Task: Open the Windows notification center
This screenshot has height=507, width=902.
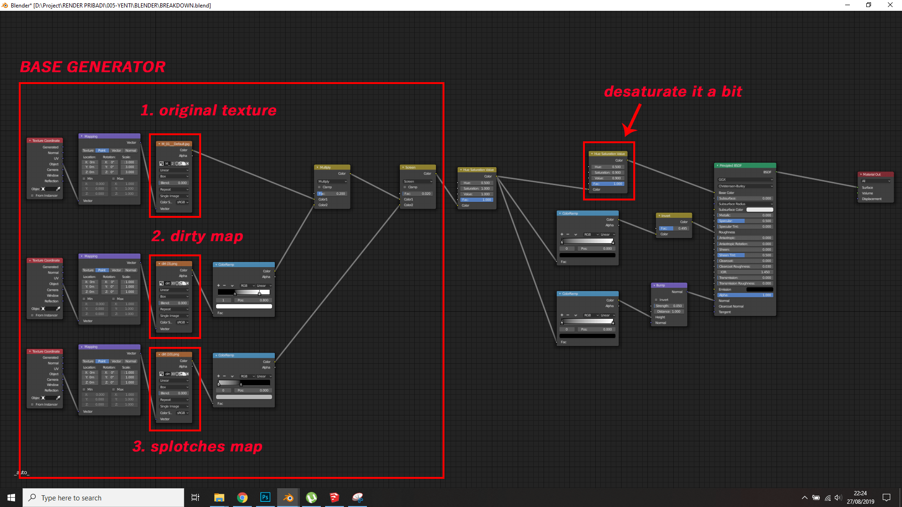Action: point(886,498)
